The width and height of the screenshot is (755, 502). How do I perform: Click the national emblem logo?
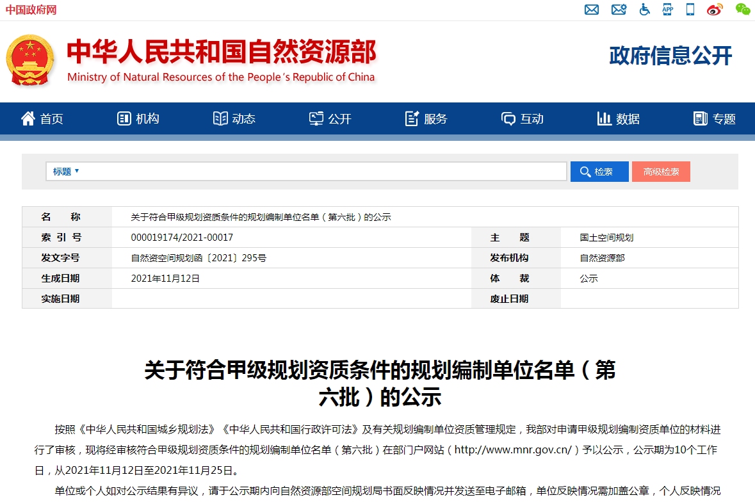pyautogui.click(x=30, y=61)
